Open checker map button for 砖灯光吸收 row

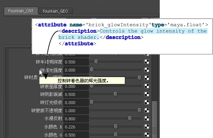(147, 102)
